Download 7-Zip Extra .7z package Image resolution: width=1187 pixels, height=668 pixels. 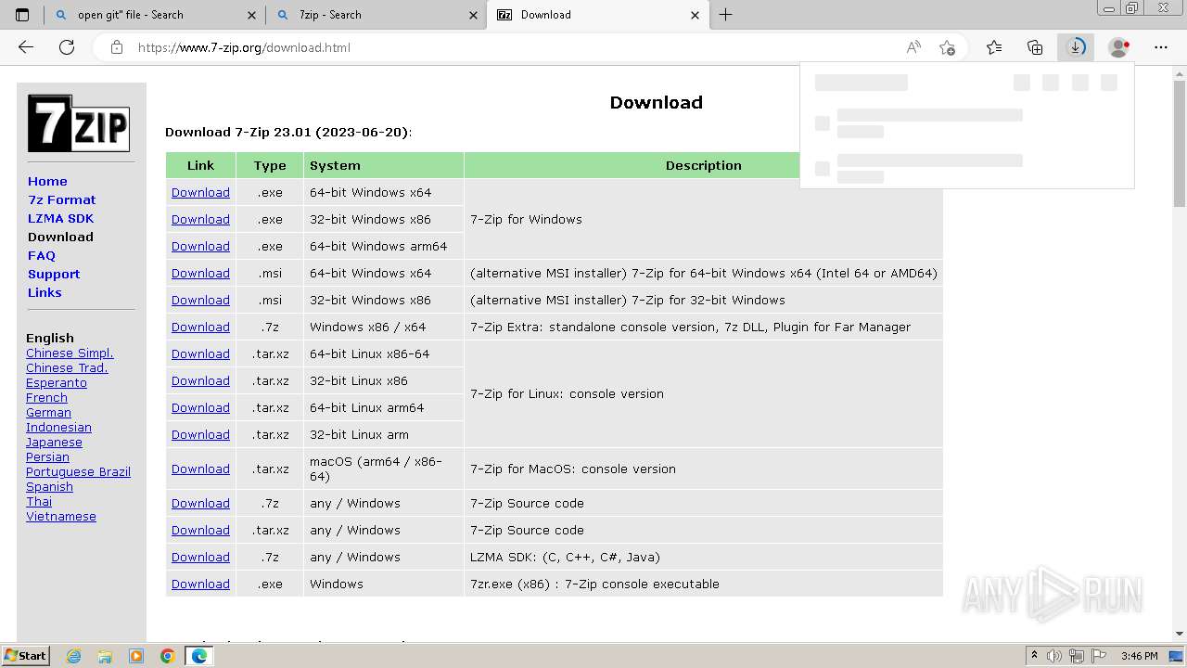tap(200, 327)
